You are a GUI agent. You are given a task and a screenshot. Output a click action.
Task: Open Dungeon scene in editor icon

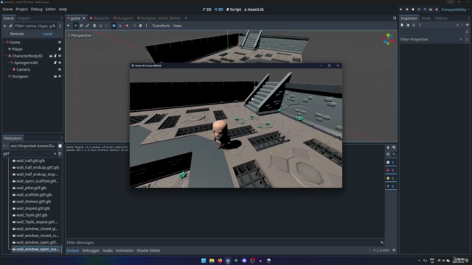click(x=55, y=77)
